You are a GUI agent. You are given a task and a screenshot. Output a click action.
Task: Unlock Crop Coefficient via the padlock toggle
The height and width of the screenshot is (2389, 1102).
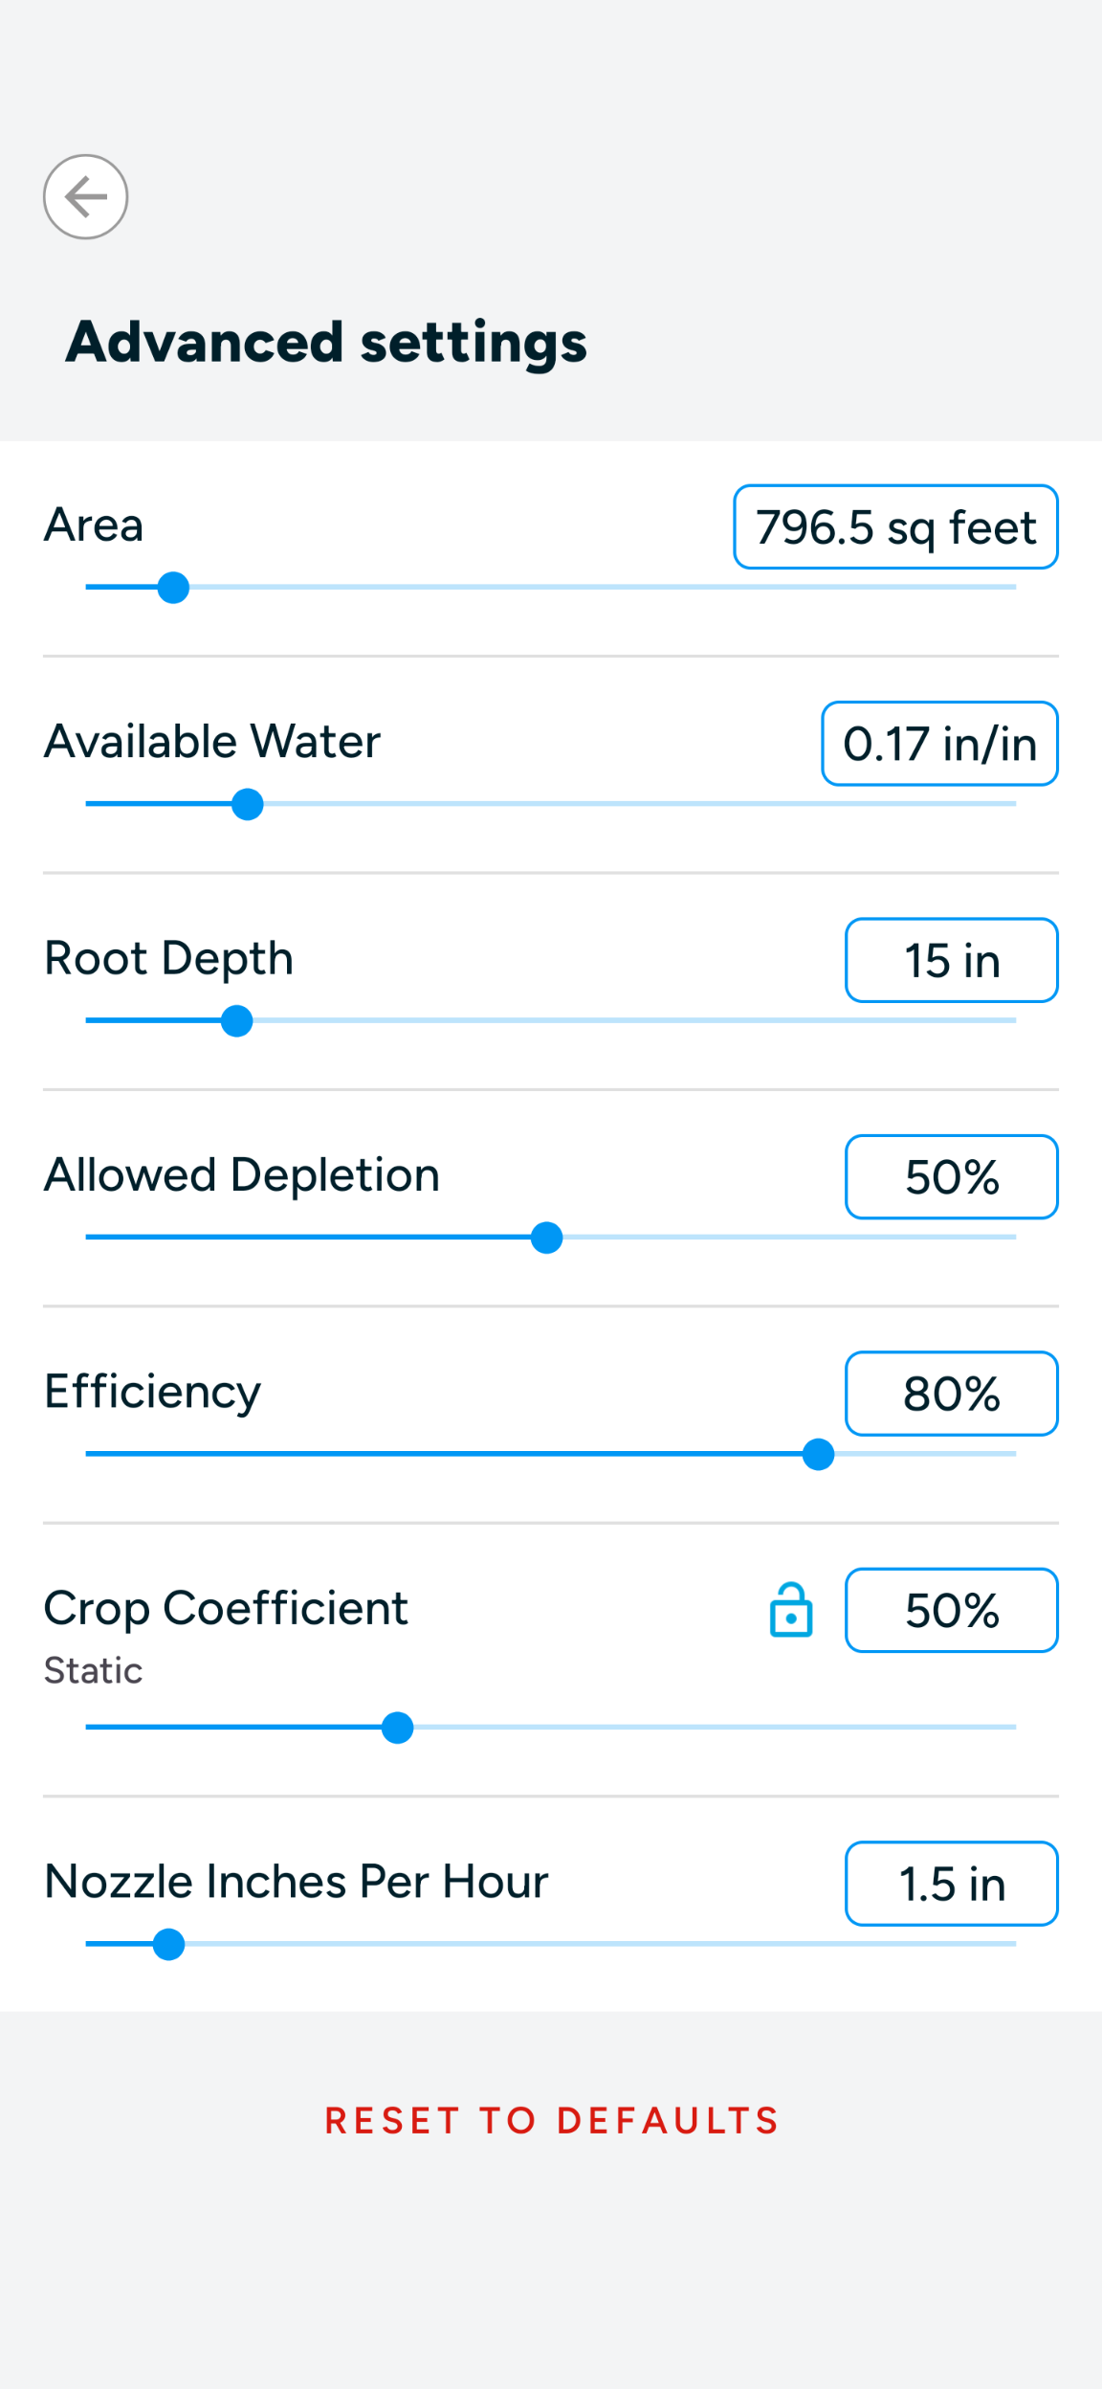pyautogui.click(x=789, y=1611)
